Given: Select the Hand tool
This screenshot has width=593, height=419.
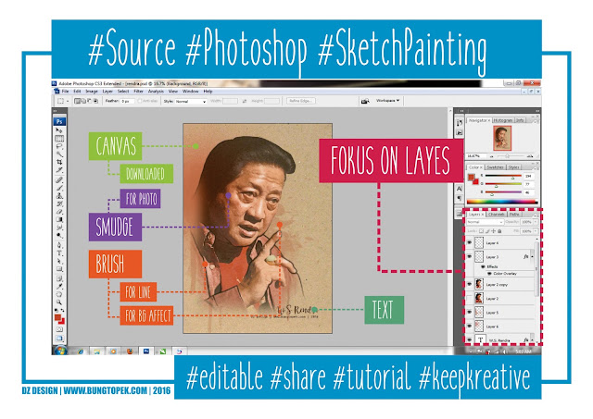Looking at the screenshot, I should (x=59, y=294).
